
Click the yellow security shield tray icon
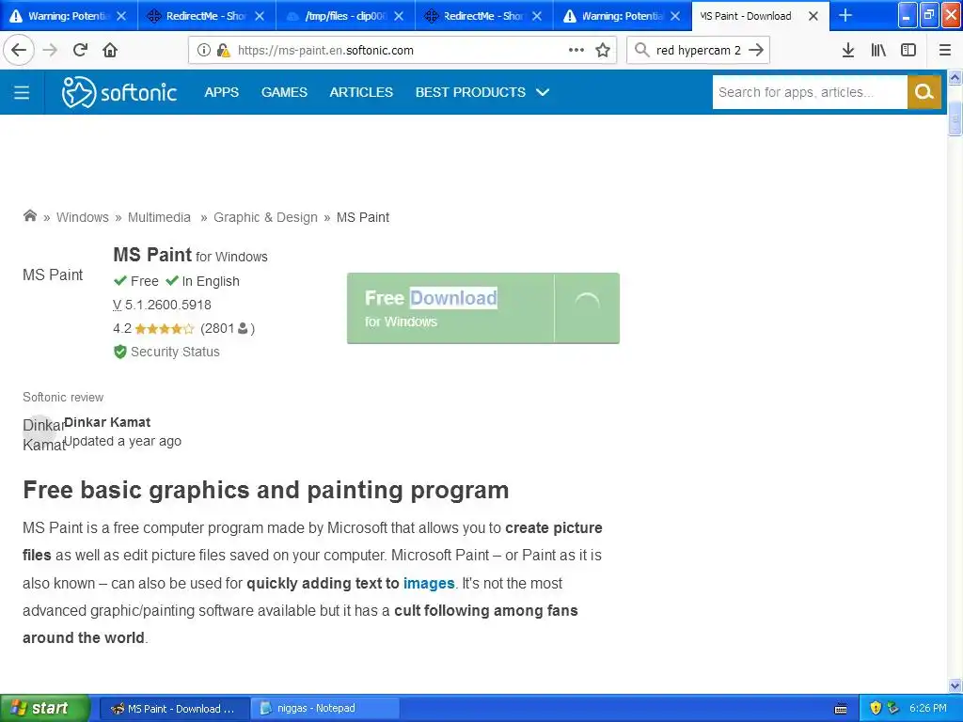(x=876, y=708)
